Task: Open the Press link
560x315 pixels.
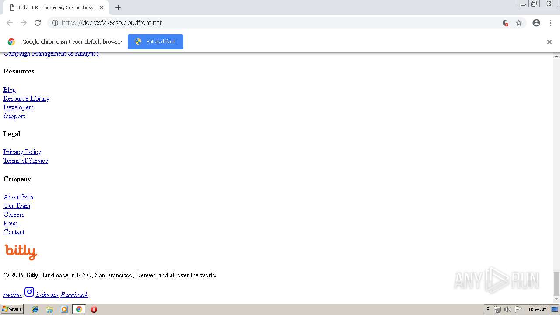Action: pyautogui.click(x=10, y=223)
